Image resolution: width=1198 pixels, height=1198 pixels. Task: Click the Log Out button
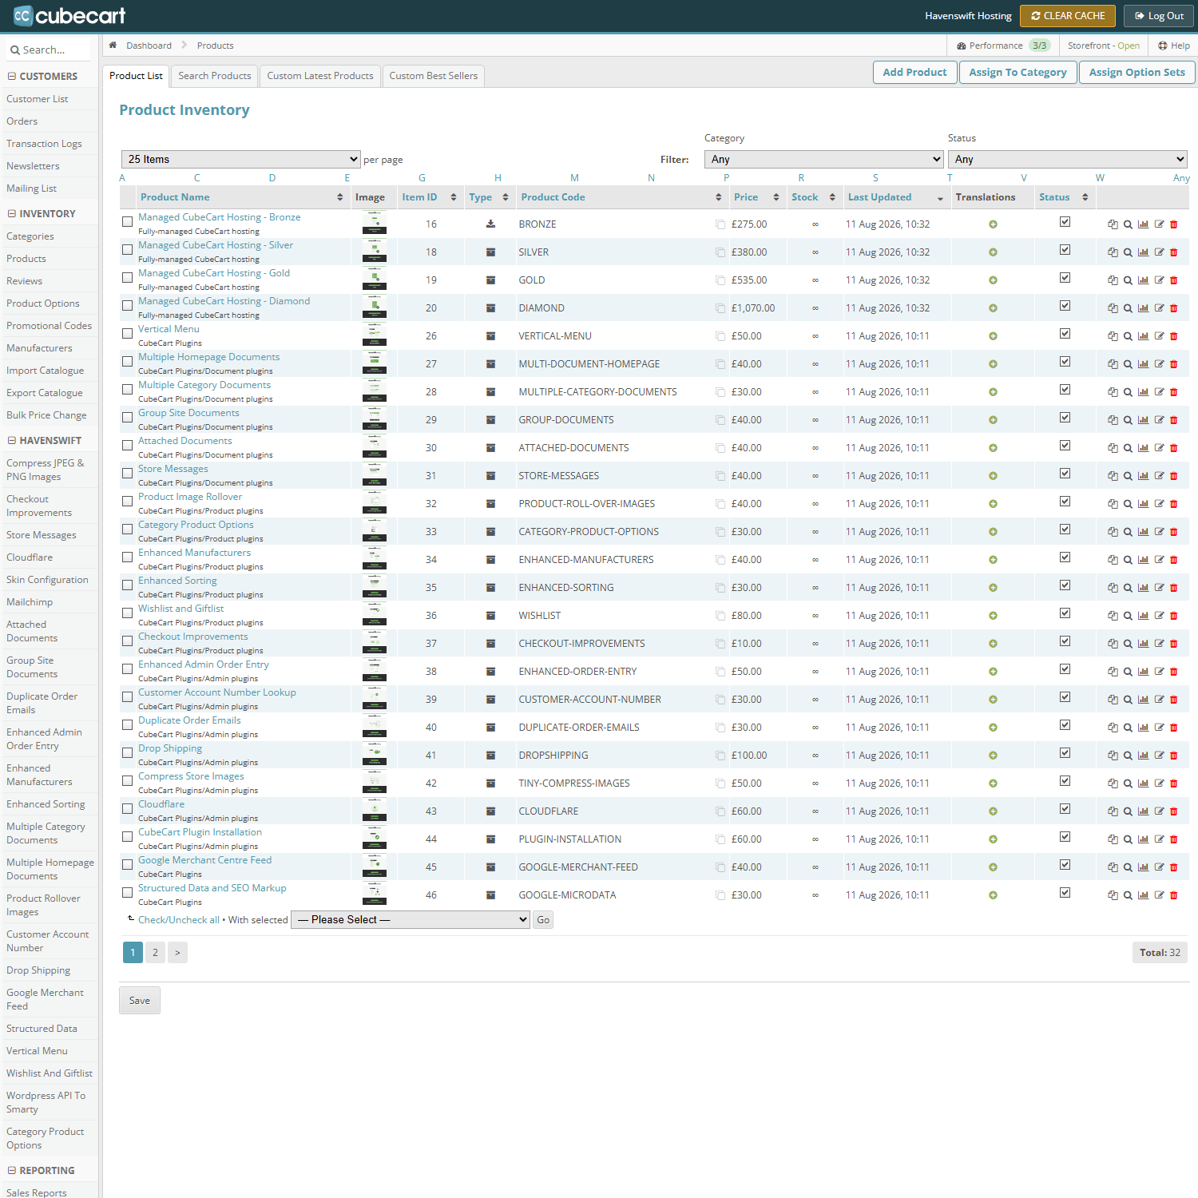click(x=1159, y=16)
